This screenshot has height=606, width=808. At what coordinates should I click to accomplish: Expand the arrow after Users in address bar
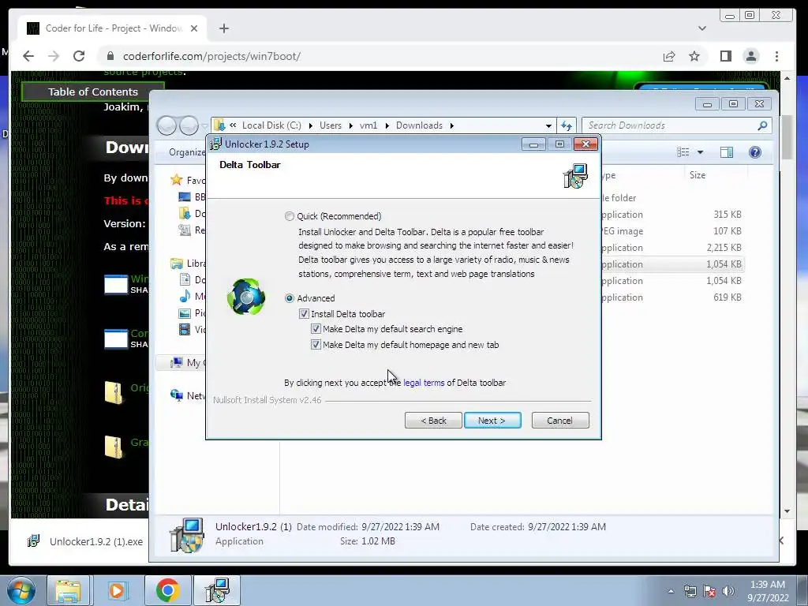point(350,125)
